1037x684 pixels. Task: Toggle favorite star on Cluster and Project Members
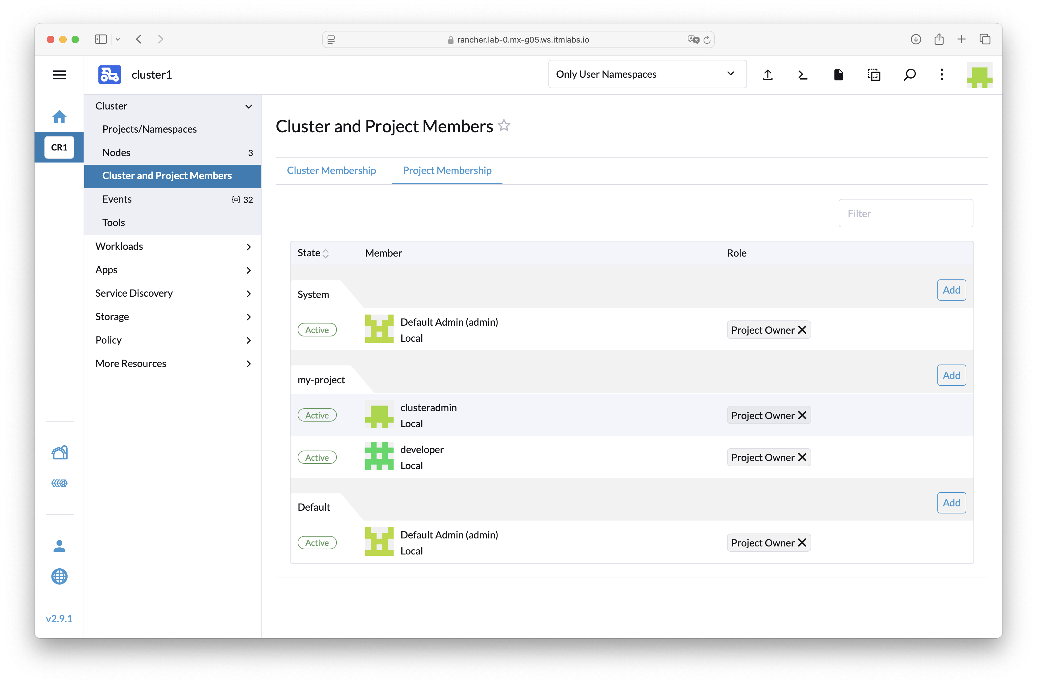point(504,126)
